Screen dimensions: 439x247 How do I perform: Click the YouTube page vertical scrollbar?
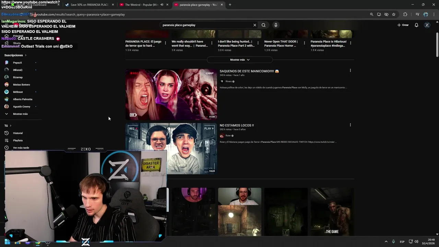click(437, 45)
